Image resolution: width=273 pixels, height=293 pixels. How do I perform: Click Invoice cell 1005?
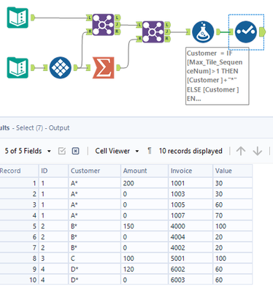tap(191, 204)
